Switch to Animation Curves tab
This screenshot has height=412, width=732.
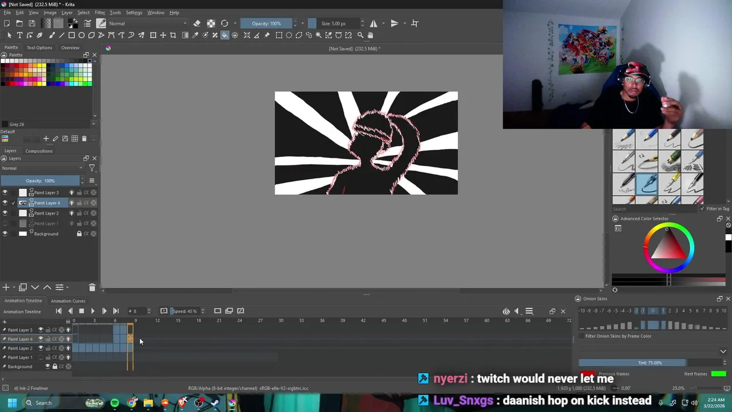click(68, 301)
